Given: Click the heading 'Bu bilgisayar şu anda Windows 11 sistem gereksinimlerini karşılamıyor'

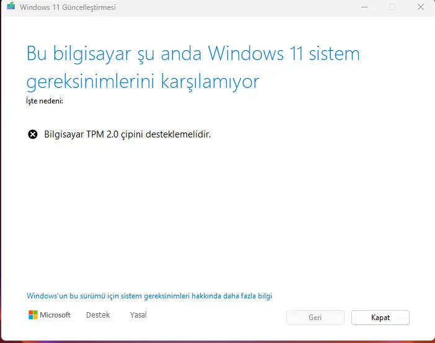Looking at the screenshot, I should [193, 68].
